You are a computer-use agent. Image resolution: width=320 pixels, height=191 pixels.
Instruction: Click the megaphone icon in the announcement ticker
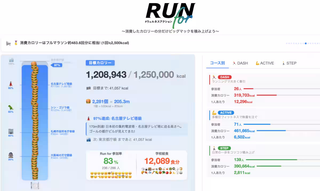point(8,43)
